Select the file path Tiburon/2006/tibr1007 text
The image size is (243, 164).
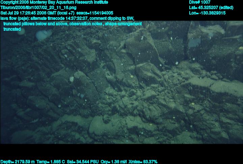38,8
